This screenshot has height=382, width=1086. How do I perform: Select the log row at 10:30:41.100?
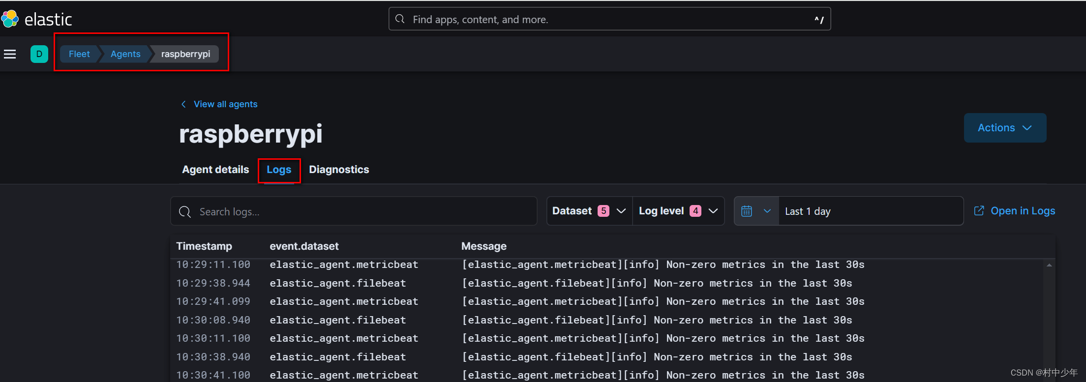[x=607, y=375]
